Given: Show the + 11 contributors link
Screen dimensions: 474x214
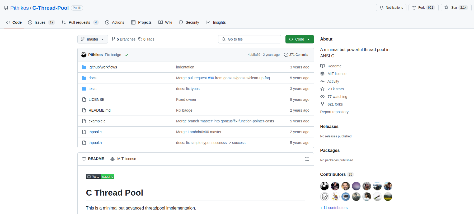Looking at the screenshot, I should point(334,208).
